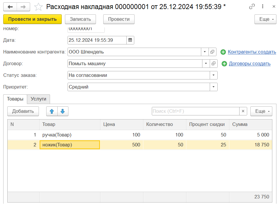Viewport: 277px width, 206px height.
Task: Select quantity cell 50 in ножик row
Action: (165, 145)
